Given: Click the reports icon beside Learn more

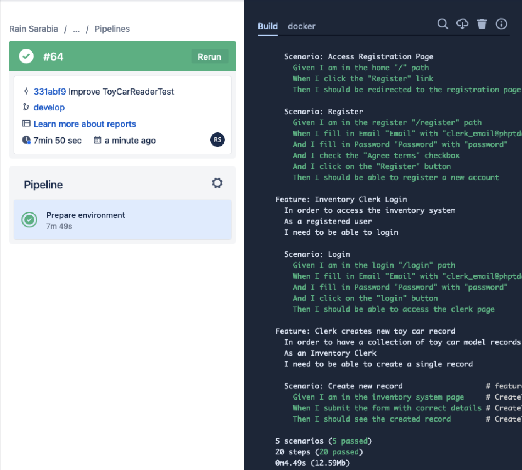Looking at the screenshot, I should pyautogui.click(x=26, y=123).
